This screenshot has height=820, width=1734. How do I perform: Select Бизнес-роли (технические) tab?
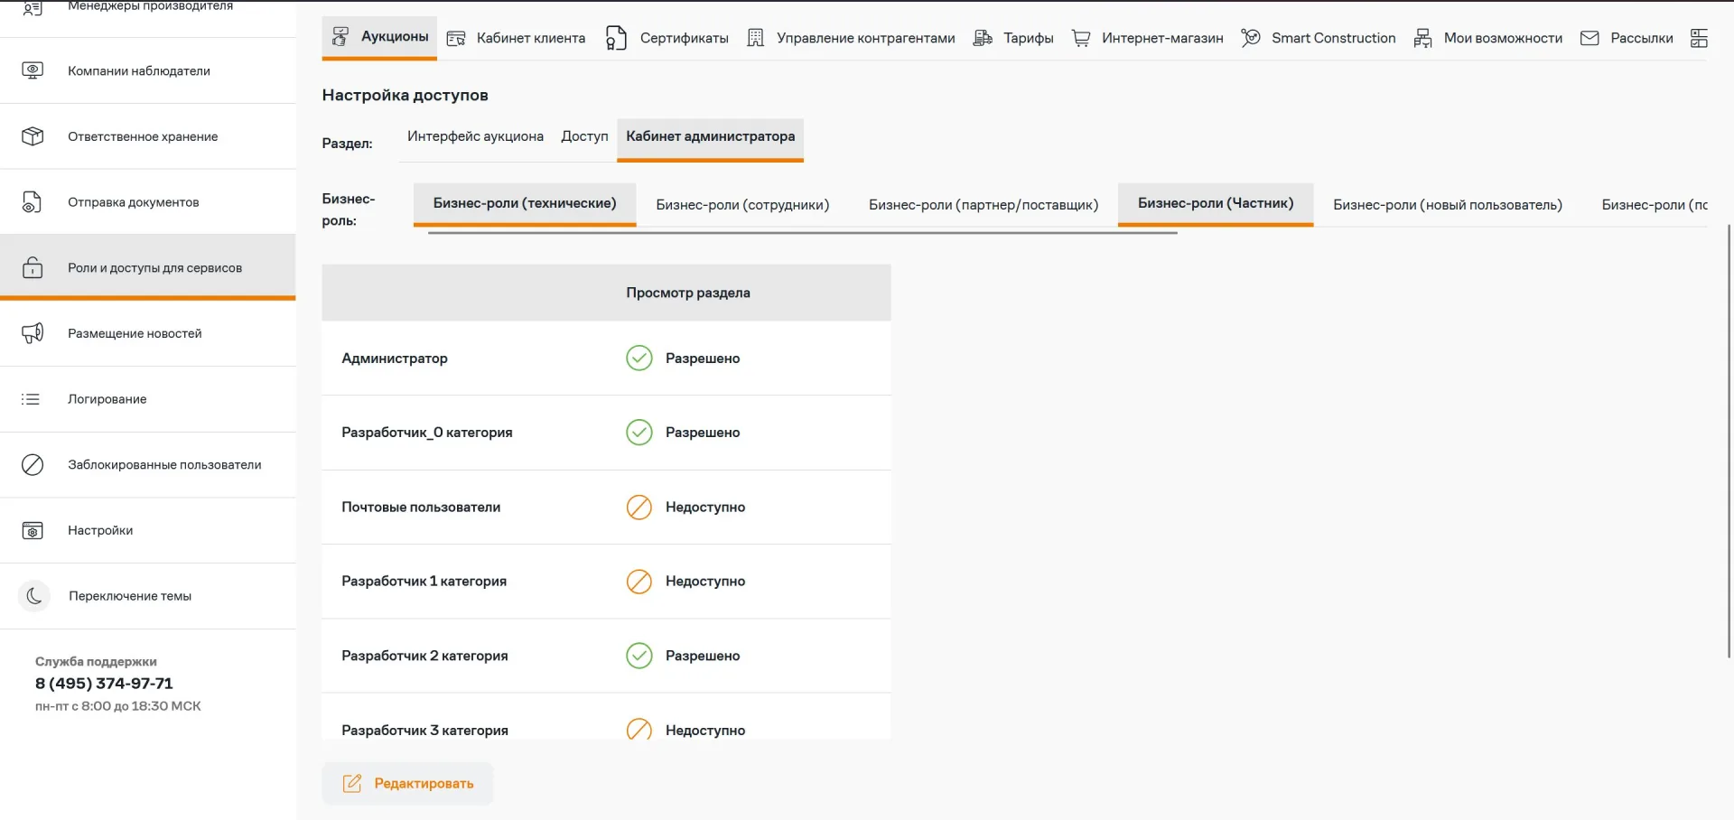point(525,203)
